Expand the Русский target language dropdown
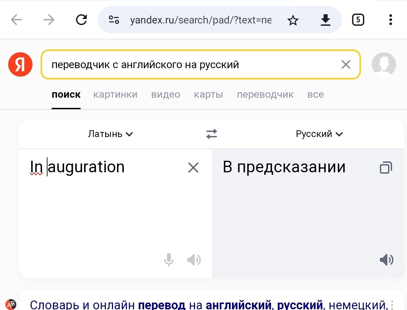The width and height of the screenshot is (407, 310). pos(319,134)
